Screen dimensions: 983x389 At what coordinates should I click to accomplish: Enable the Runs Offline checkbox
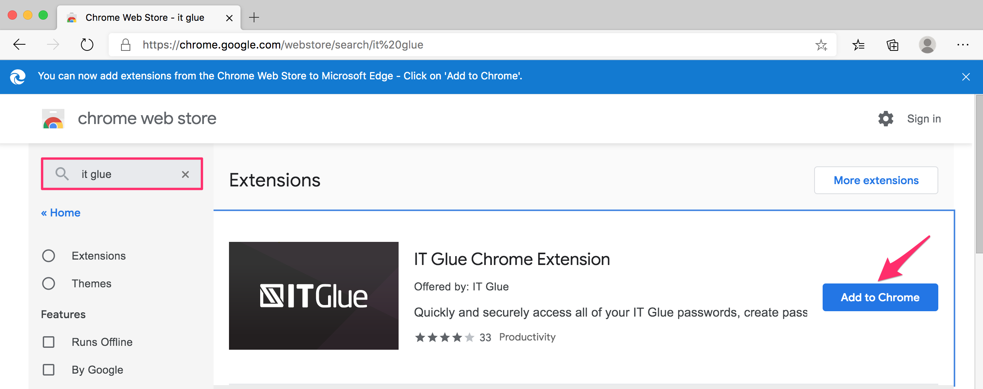tap(49, 342)
